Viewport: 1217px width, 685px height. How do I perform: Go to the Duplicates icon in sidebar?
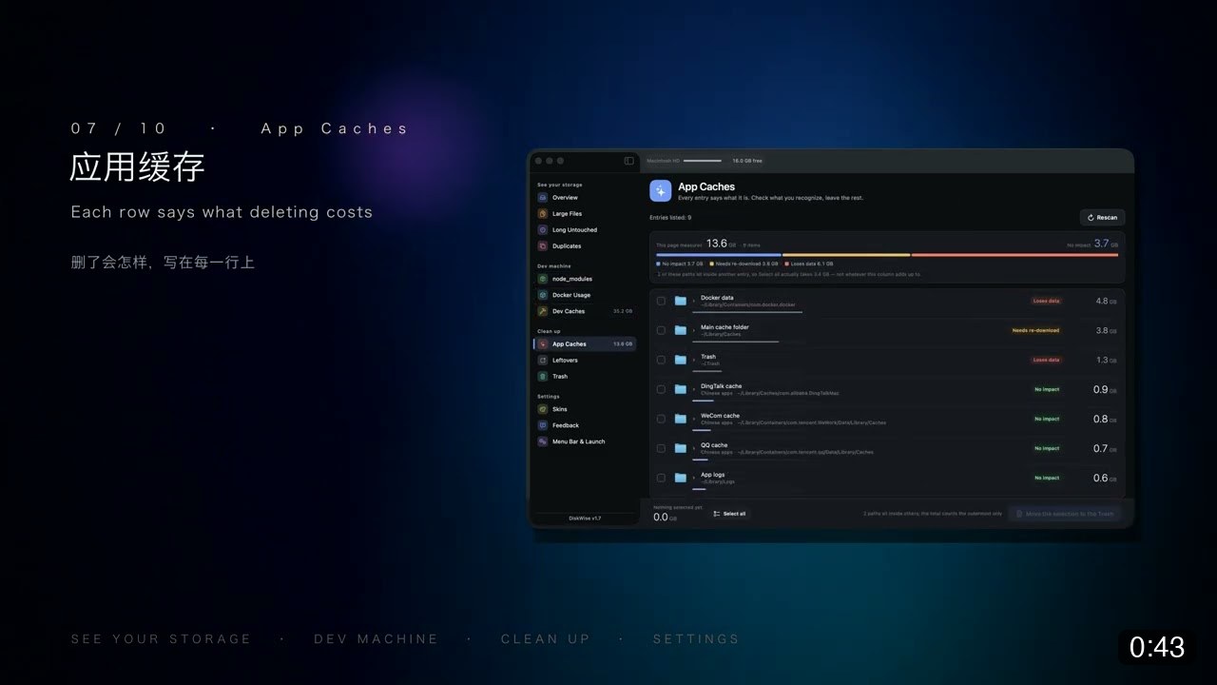(x=543, y=245)
